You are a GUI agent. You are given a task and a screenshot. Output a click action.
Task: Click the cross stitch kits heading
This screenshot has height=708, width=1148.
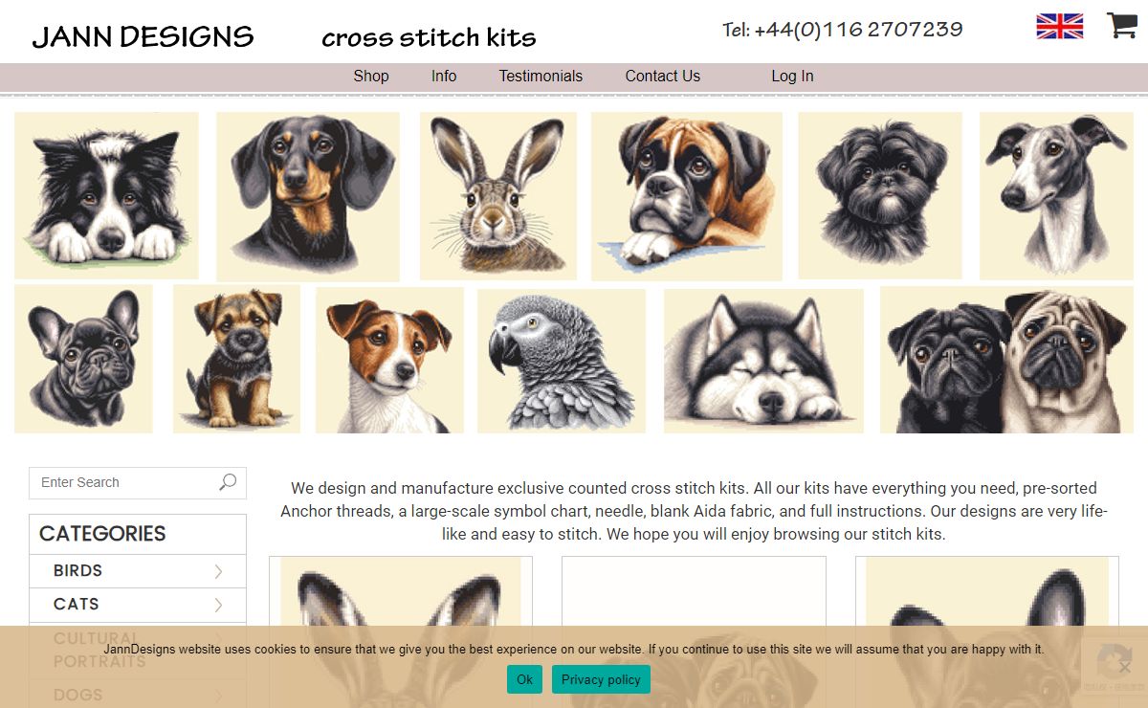coord(429,38)
